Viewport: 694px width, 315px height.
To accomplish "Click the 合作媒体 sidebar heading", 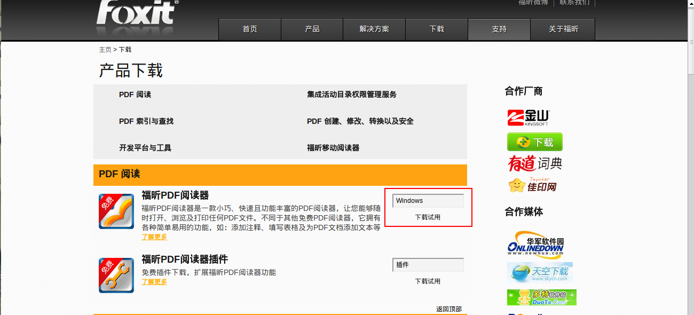I will coord(524,212).
